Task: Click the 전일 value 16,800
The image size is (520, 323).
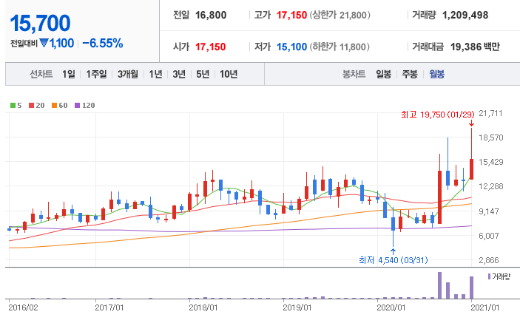Action: click(x=211, y=15)
